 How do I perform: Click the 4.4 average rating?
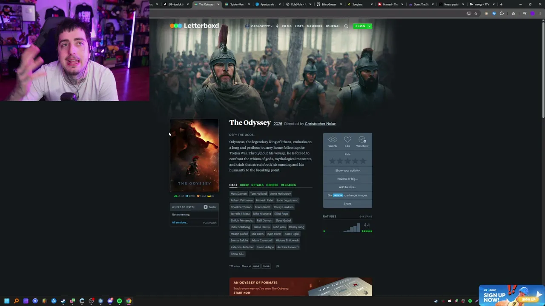(x=367, y=225)
